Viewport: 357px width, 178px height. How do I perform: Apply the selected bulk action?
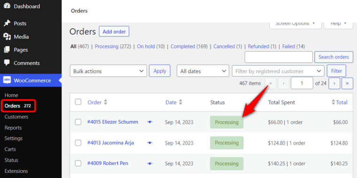(x=160, y=71)
